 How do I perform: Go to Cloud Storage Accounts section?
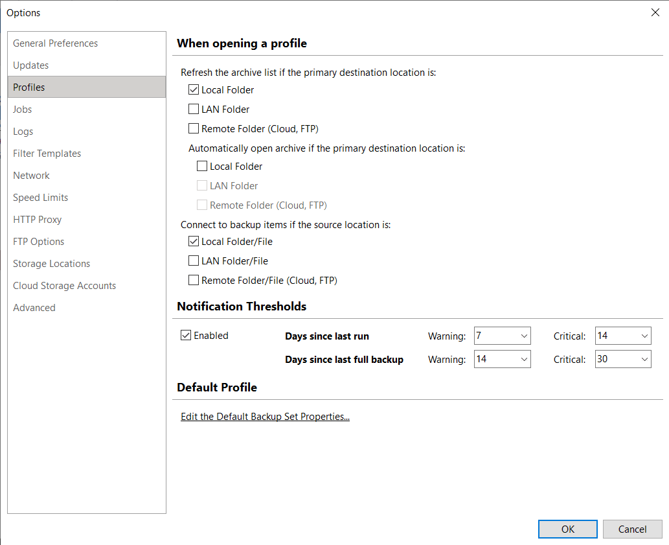[x=65, y=286]
